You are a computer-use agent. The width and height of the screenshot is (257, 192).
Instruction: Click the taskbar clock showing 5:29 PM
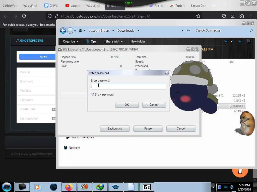coord(244,187)
